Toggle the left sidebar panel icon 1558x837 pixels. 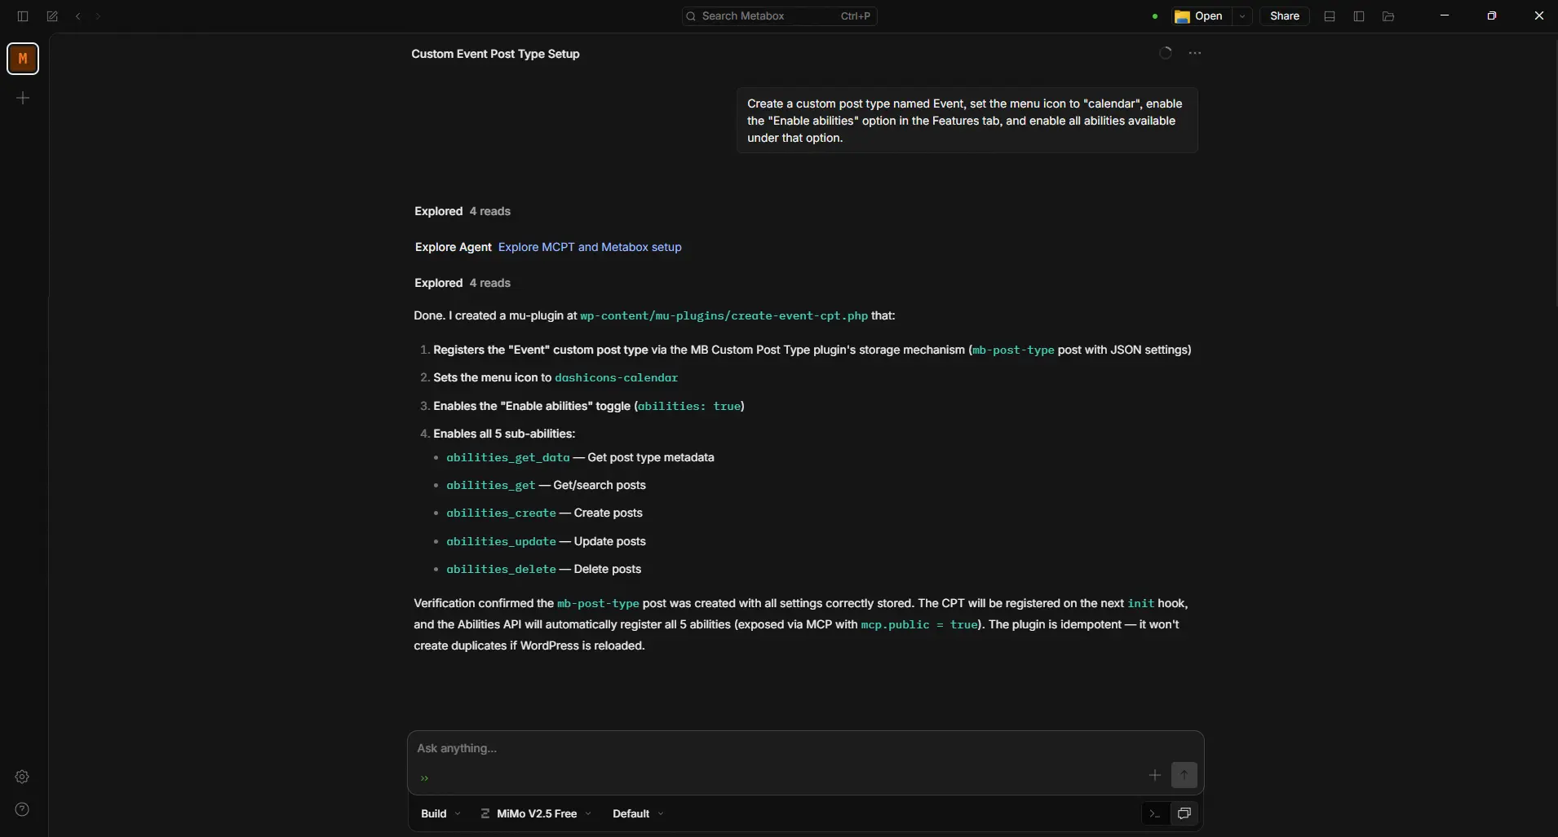pos(23,16)
